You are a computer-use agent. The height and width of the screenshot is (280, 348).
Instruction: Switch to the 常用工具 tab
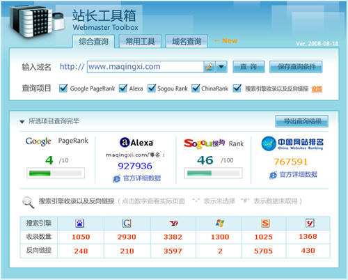[x=140, y=42]
